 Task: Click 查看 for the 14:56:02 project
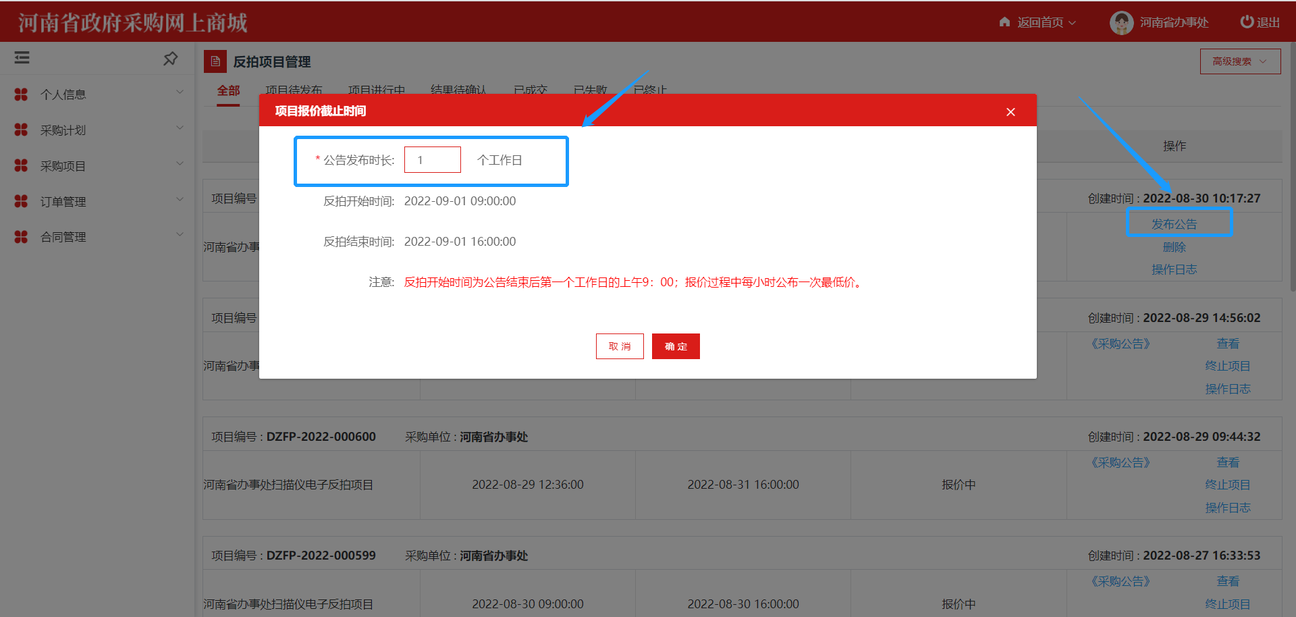pyautogui.click(x=1228, y=344)
